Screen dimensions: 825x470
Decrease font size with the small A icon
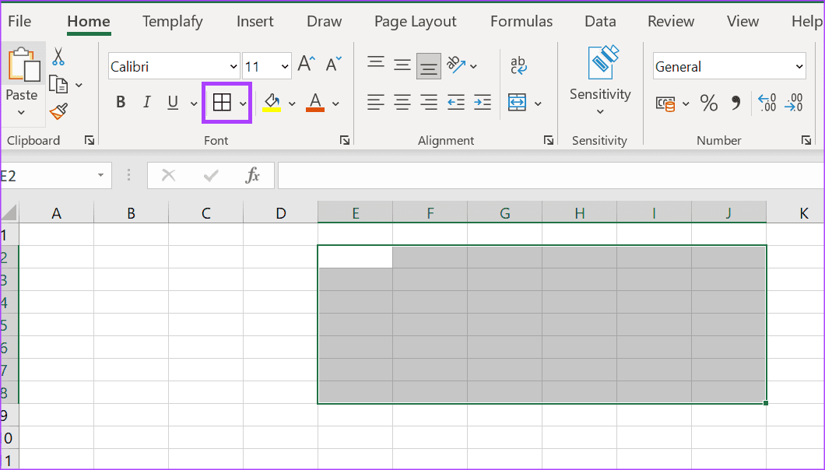[x=334, y=65]
